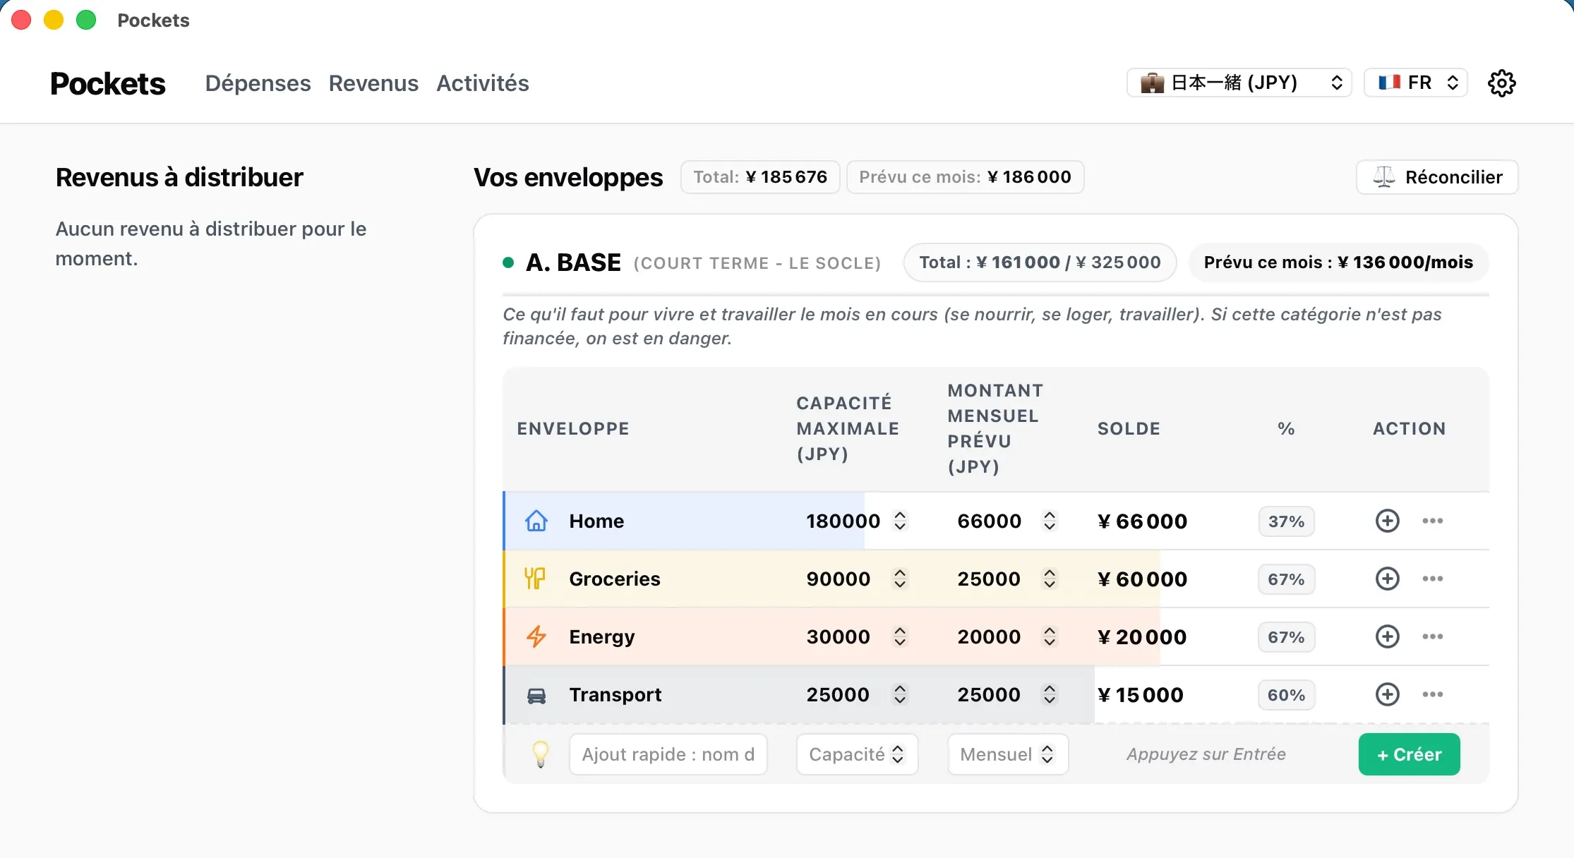Edit the Home capacity value 180000
The image size is (1574, 858).
(x=843, y=521)
